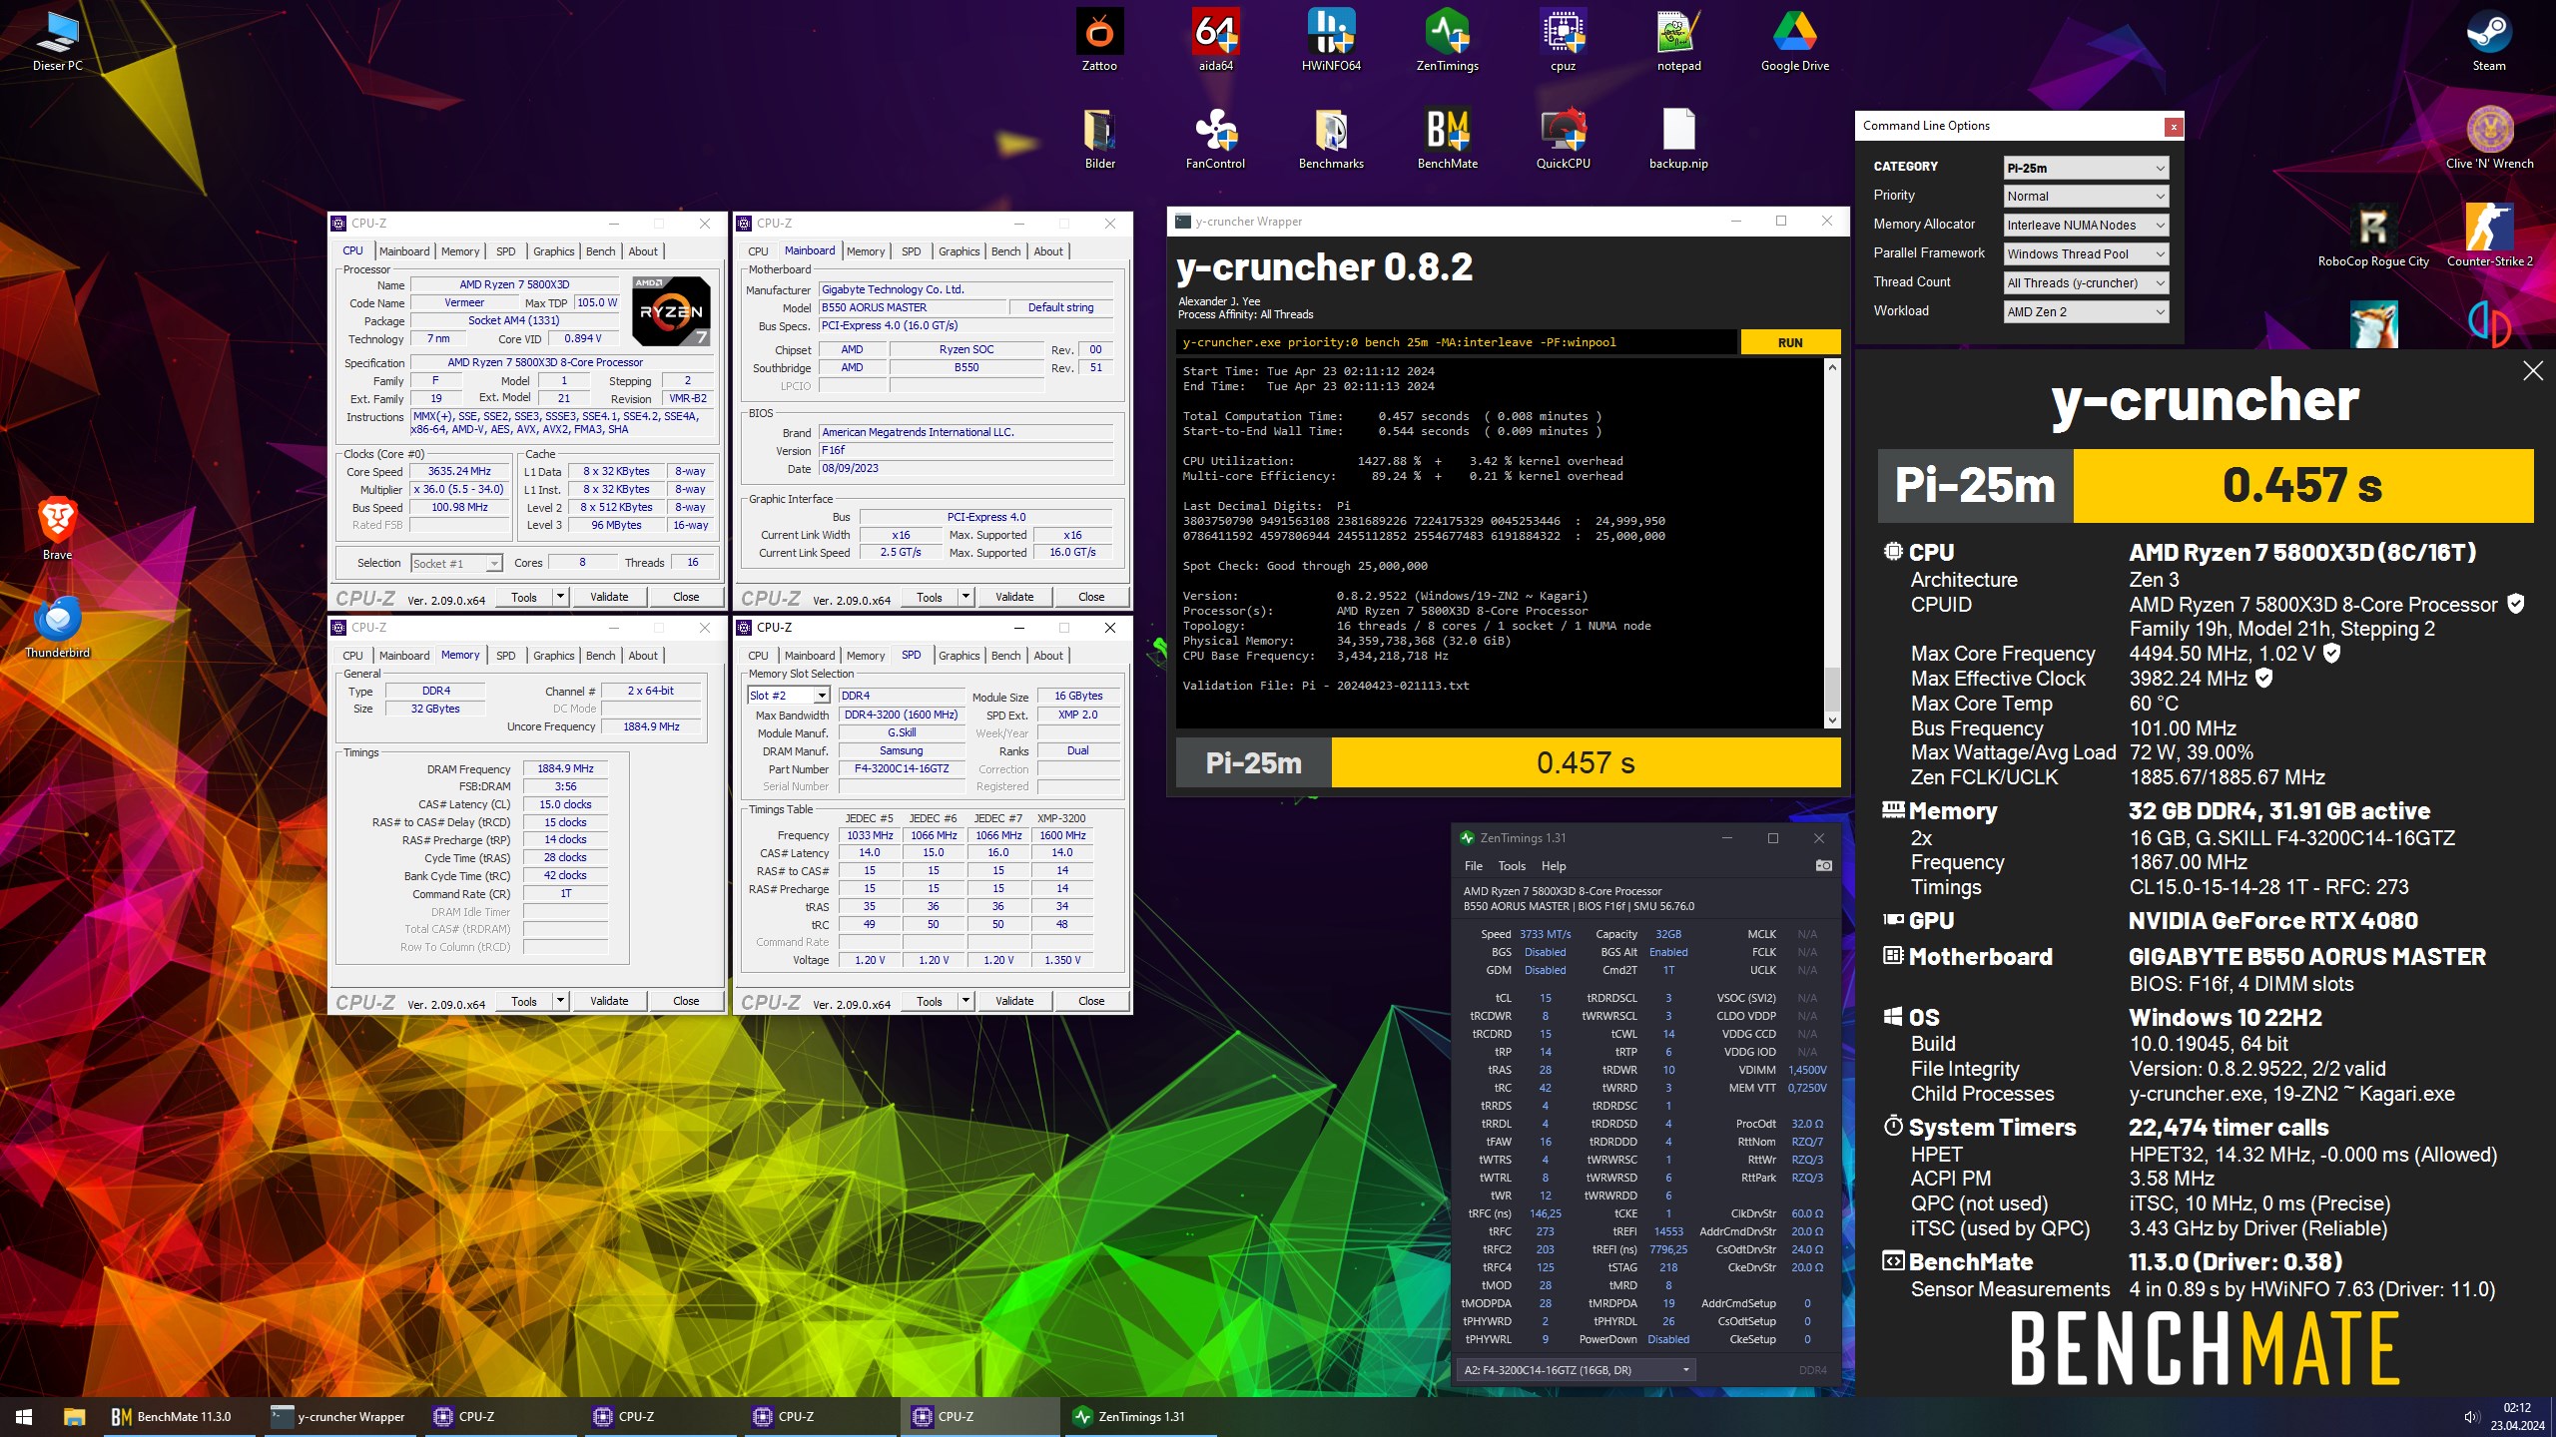
Task: Expand the Memory Allocator dropdown
Action: [2086, 226]
